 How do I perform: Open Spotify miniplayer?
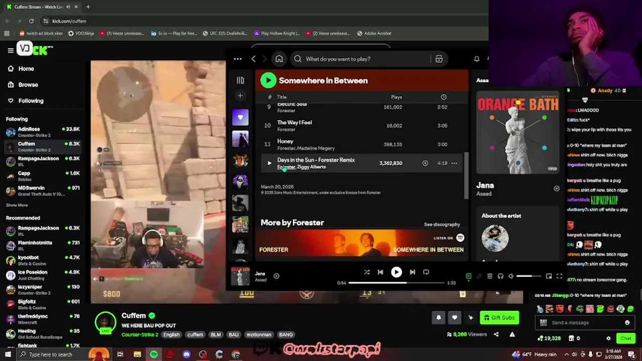(x=549, y=276)
